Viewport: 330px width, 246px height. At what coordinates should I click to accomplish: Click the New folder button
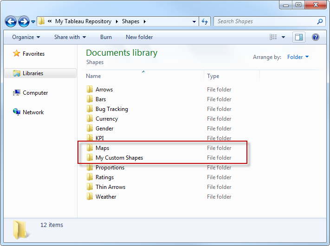coord(139,37)
